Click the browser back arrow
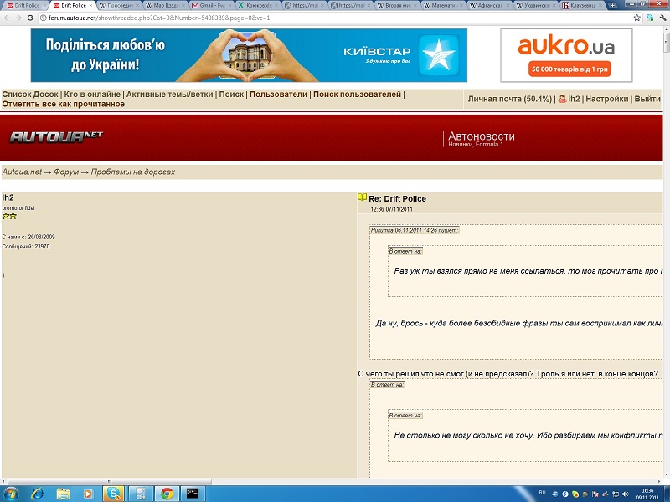The height and width of the screenshot is (502, 670). [x=8, y=18]
